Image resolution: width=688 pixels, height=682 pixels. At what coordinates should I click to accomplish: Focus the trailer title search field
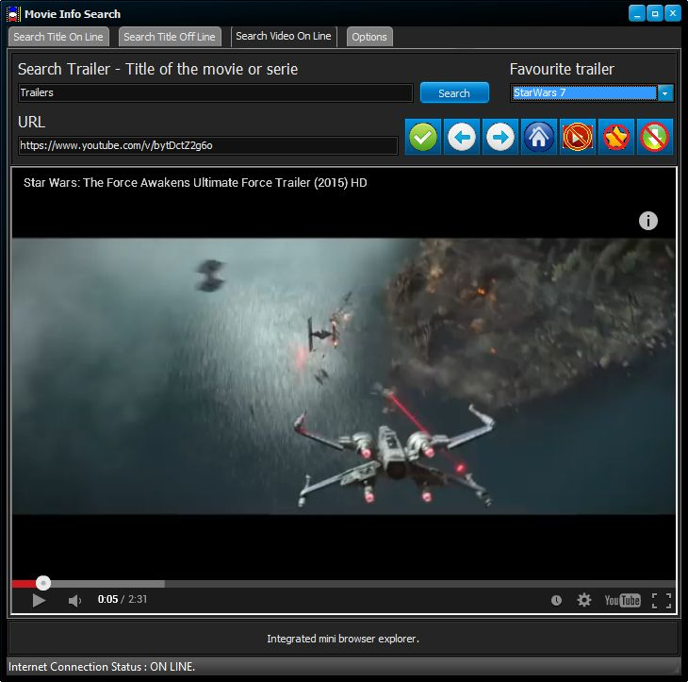(215, 93)
